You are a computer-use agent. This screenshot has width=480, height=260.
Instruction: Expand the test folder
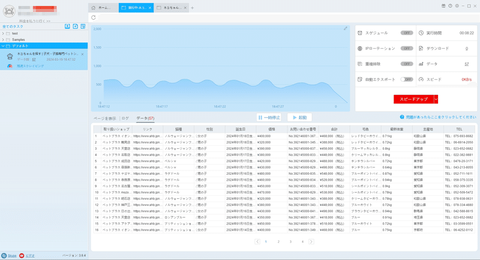3,34
